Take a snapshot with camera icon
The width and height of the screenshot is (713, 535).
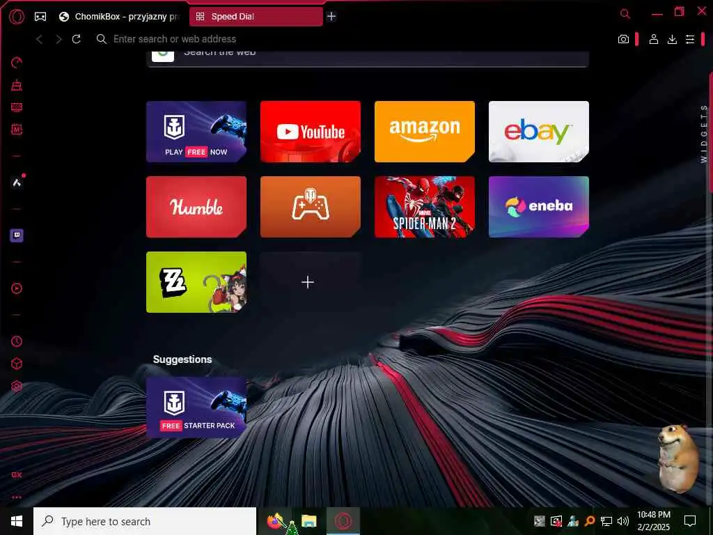coord(623,39)
